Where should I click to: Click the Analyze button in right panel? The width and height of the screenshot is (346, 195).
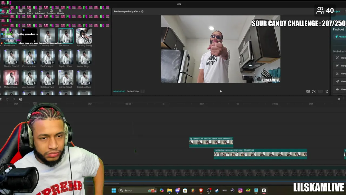(340, 37)
